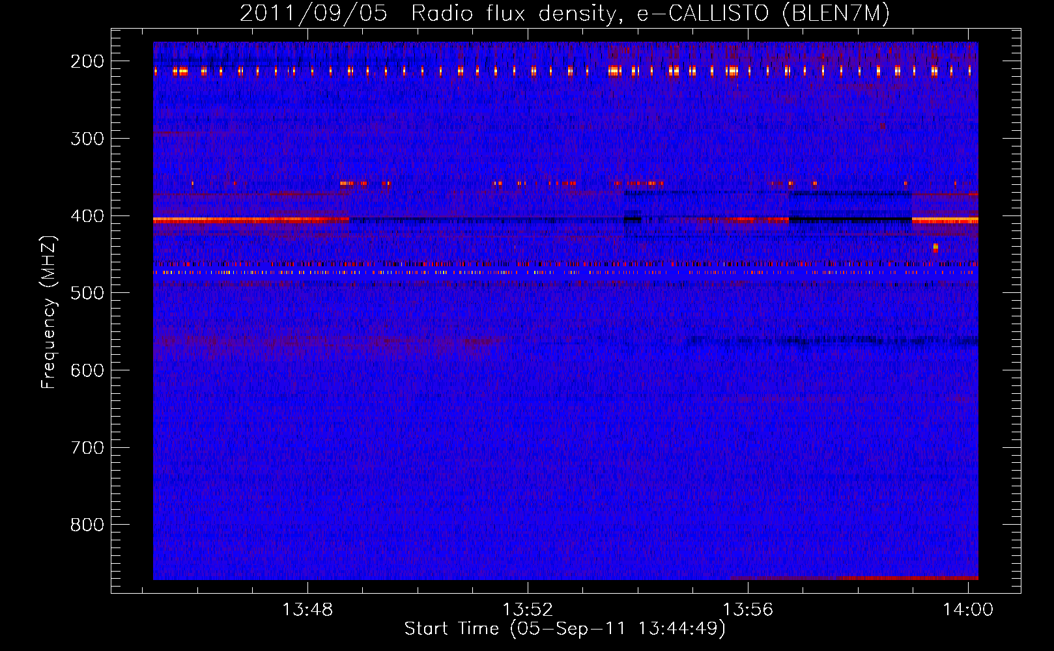Click the 13:48 time tick label

[x=307, y=609]
